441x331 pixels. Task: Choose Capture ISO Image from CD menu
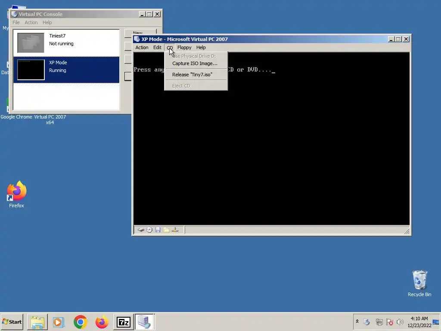coord(196,64)
